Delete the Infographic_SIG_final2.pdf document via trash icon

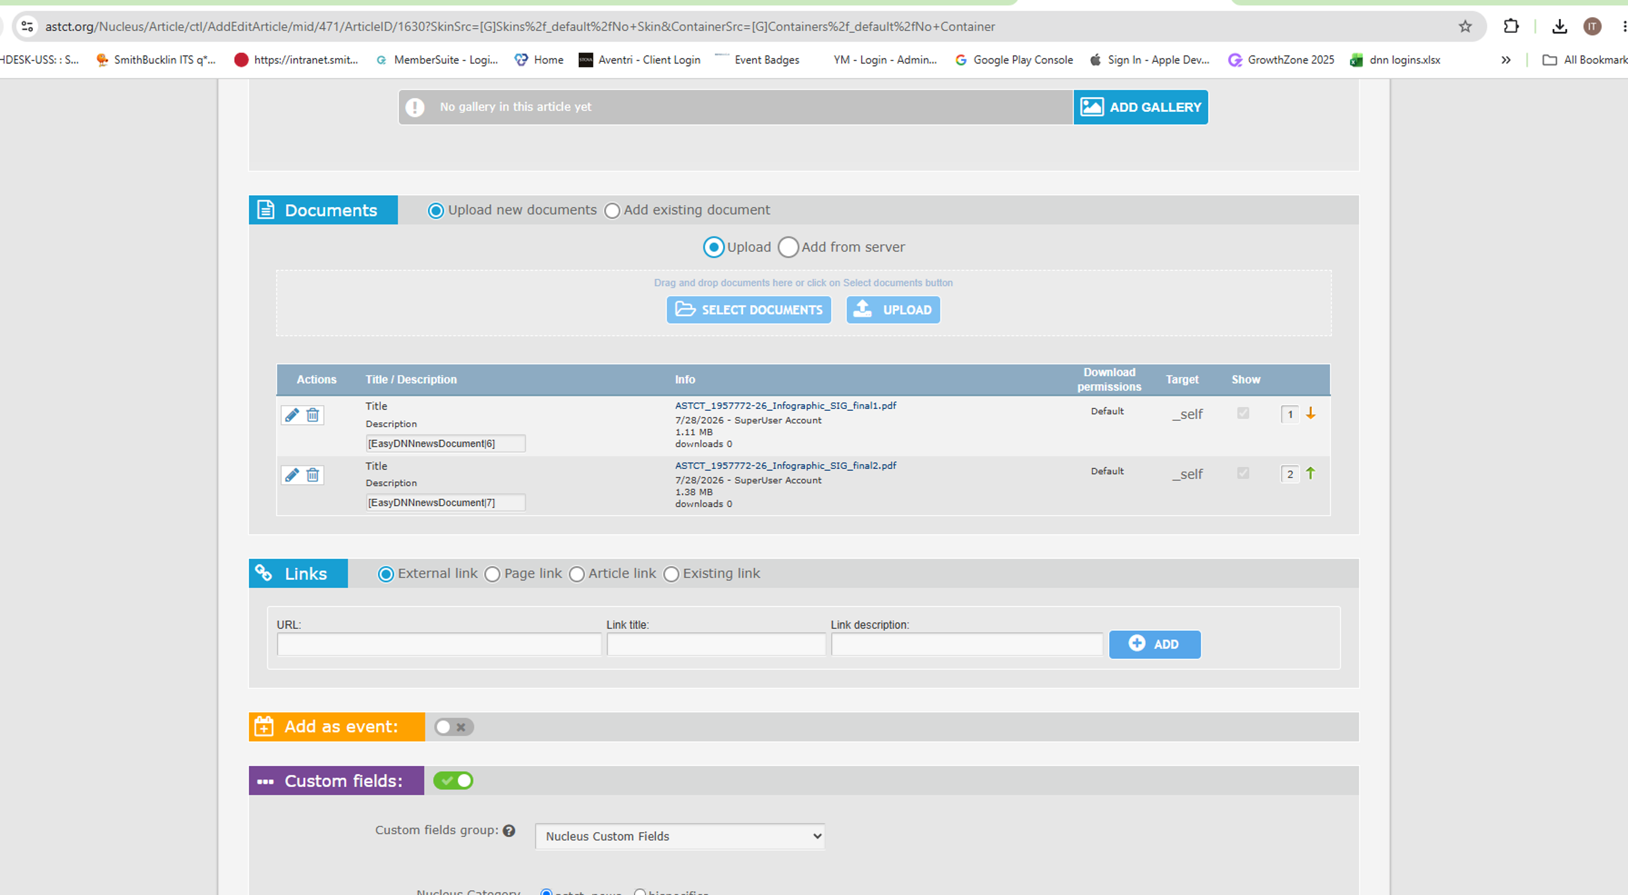[312, 475]
